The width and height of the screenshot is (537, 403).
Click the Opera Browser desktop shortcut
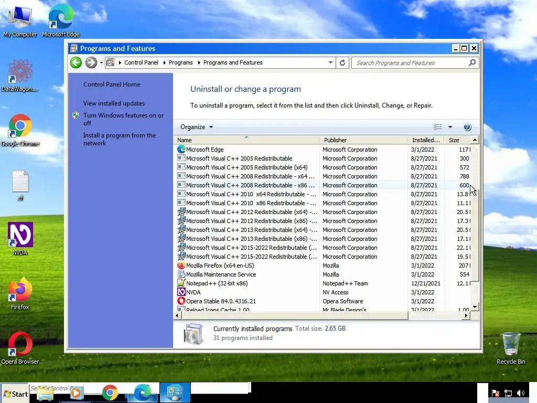20,348
